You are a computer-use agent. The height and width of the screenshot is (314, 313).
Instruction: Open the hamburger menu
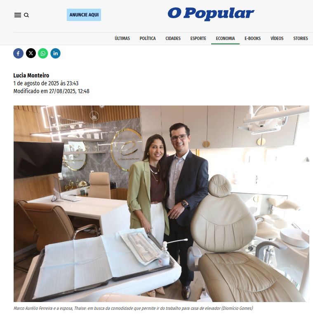[x=18, y=15]
